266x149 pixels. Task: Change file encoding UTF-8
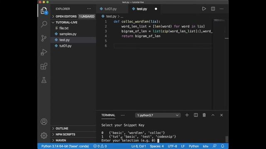tap(172, 146)
